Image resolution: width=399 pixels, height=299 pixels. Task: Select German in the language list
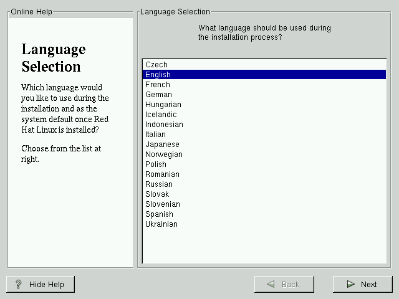[158, 95]
